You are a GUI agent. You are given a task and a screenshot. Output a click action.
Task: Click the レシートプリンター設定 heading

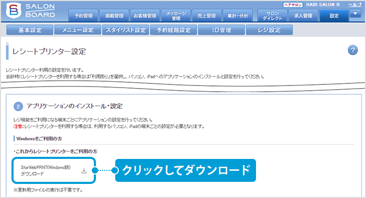49,51
